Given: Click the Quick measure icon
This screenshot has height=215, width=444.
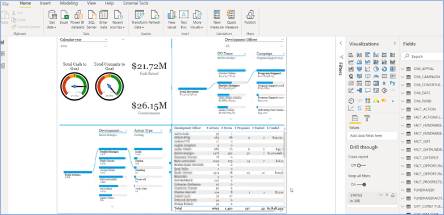Looking at the screenshot, I should pos(231,14).
